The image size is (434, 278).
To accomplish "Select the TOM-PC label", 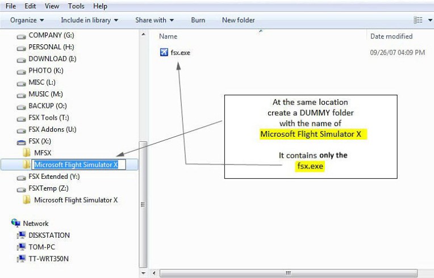I will 42,247.
